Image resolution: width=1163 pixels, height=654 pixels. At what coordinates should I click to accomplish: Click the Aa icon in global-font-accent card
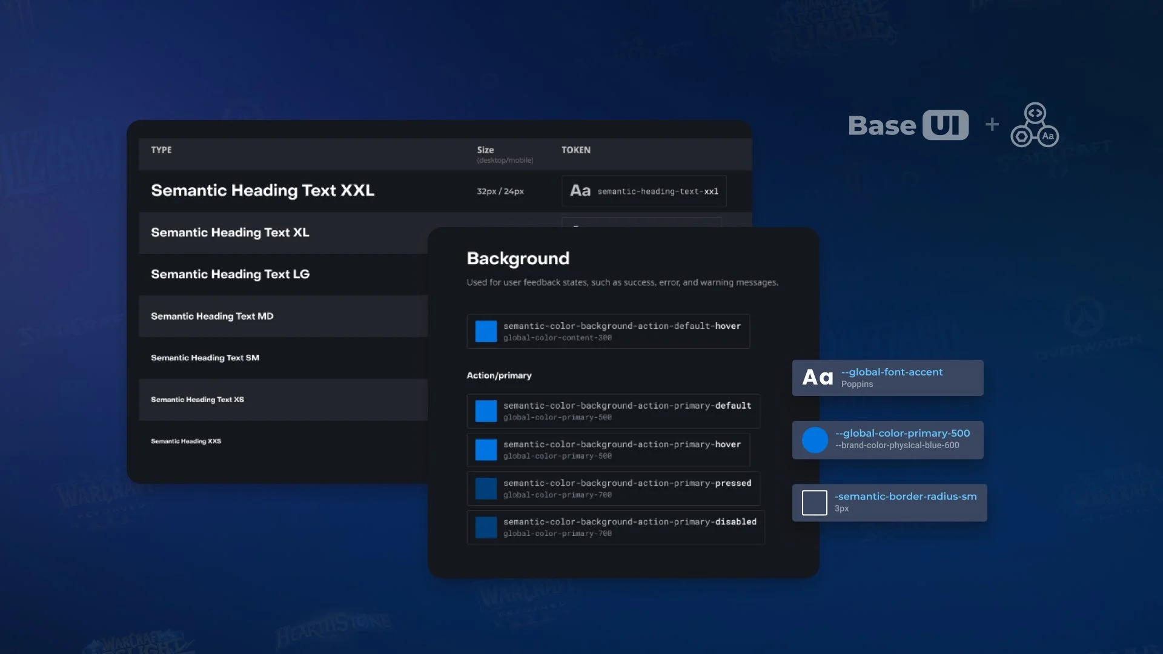(x=817, y=378)
